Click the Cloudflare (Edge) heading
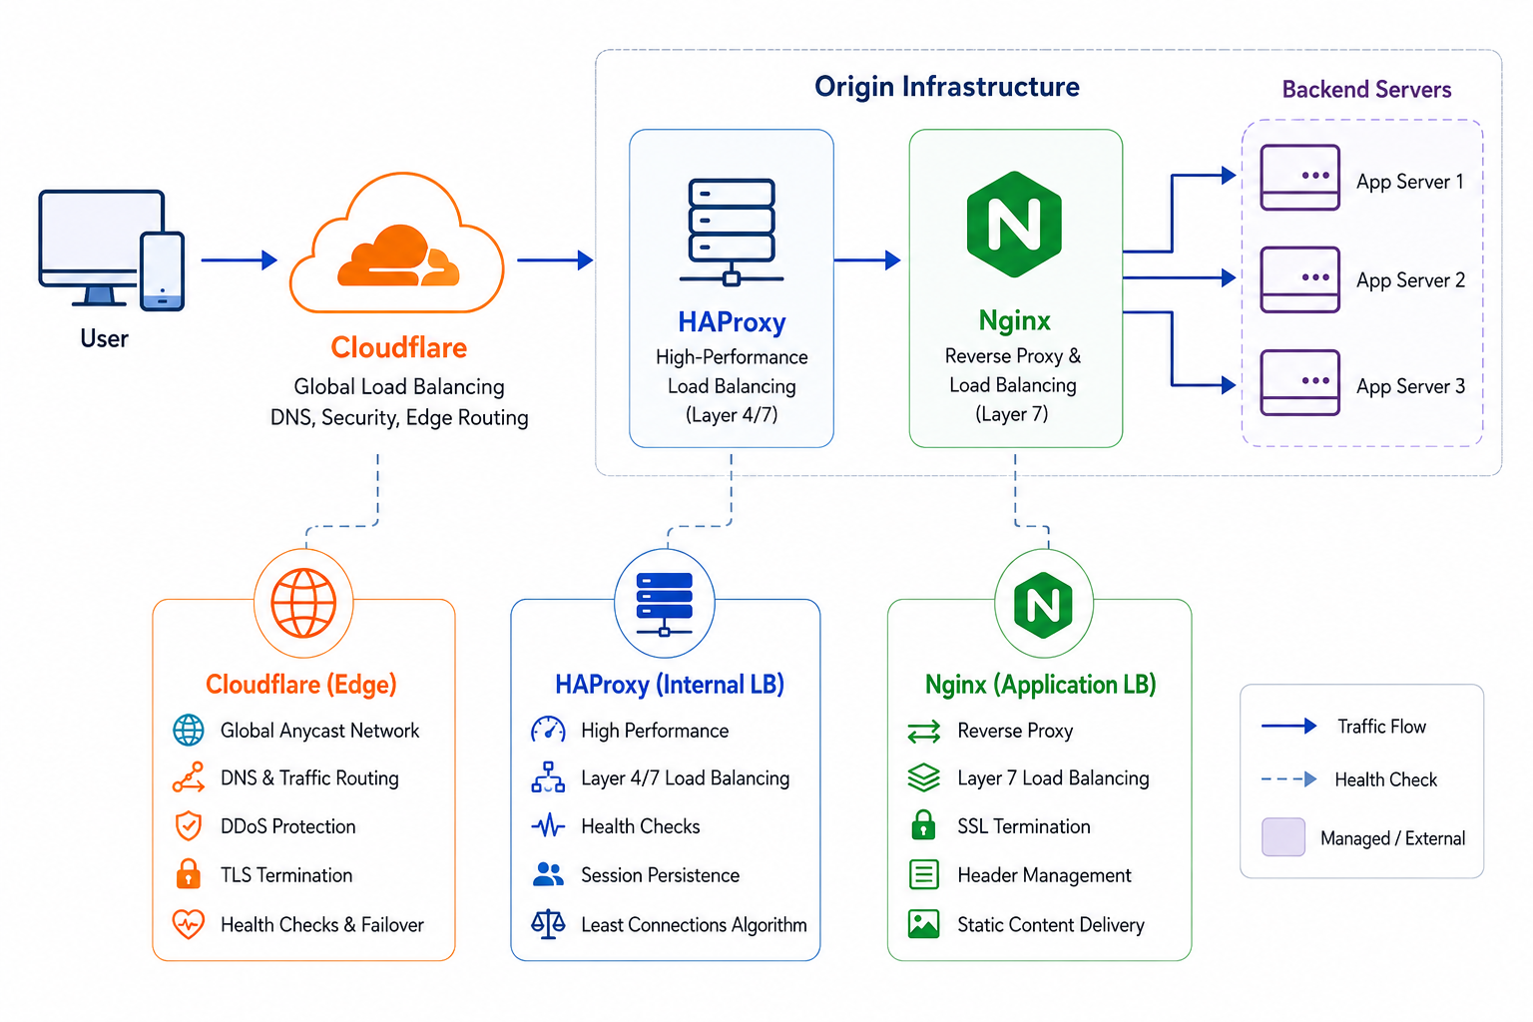Screen dimensions: 1533x1022 pyautogui.click(x=301, y=685)
